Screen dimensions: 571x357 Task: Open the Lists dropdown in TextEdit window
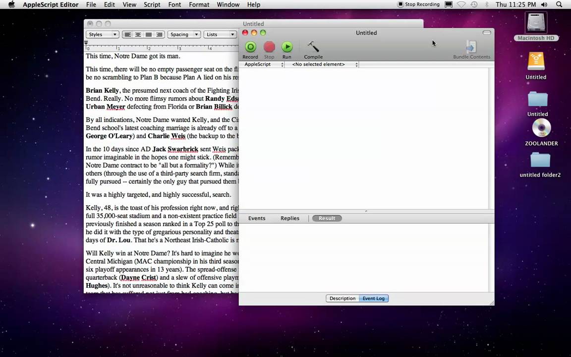click(x=220, y=35)
